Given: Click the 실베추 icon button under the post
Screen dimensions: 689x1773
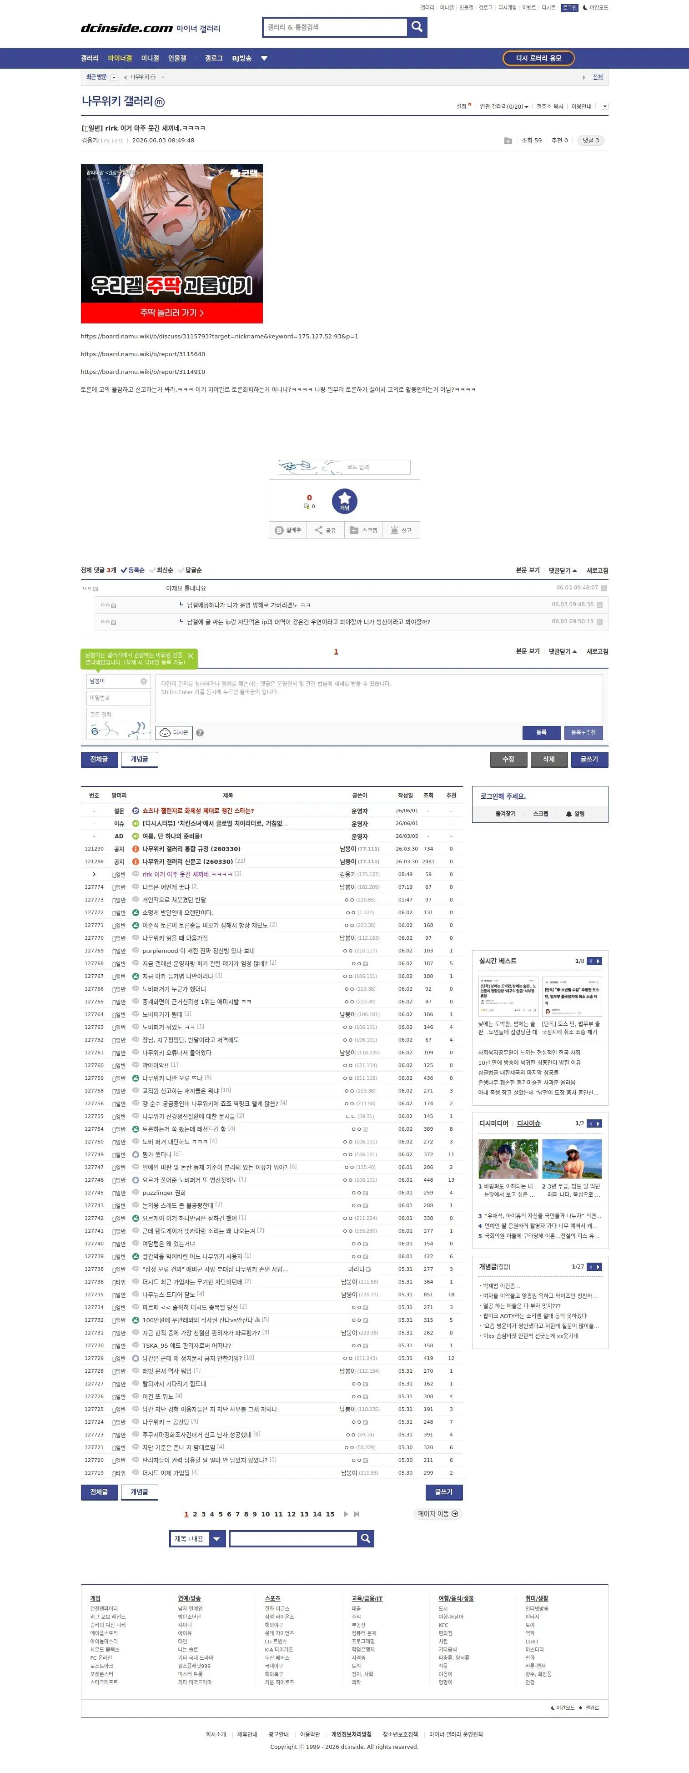Looking at the screenshot, I should tap(288, 530).
